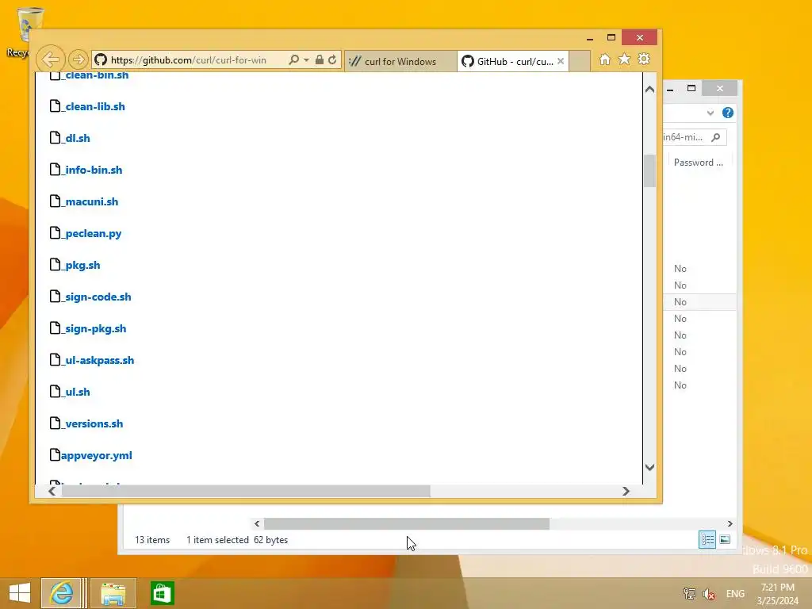Open Windows Store taskbar icon
Image resolution: width=812 pixels, height=609 pixels.
click(x=162, y=593)
